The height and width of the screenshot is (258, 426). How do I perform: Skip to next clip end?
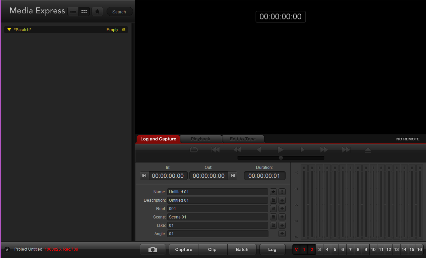tap(346, 150)
